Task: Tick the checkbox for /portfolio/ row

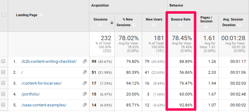Action: pos(3,94)
